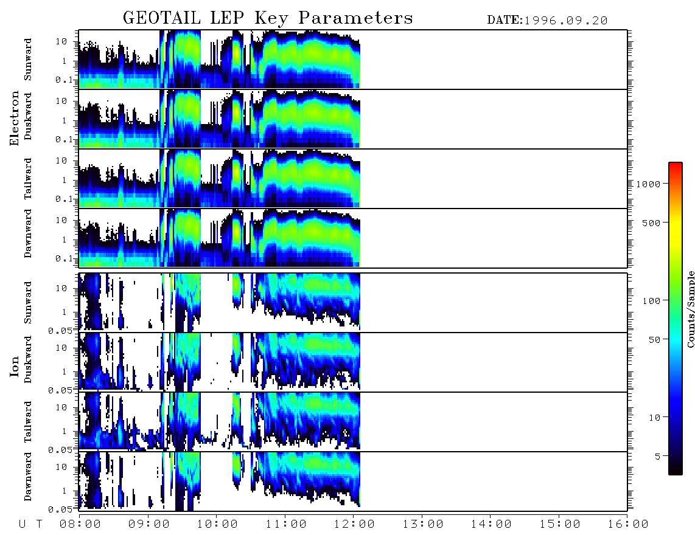Viewport: 695px width, 535px height.
Task: Click the "08:00" time tick label
Action: 80,525
